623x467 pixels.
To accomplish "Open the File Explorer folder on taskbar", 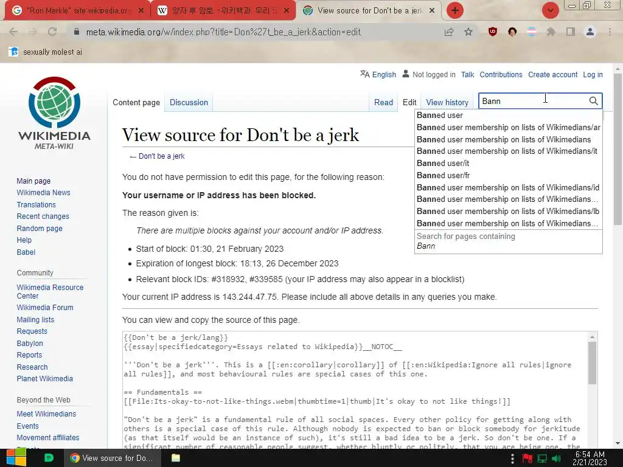I will [176, 458].
